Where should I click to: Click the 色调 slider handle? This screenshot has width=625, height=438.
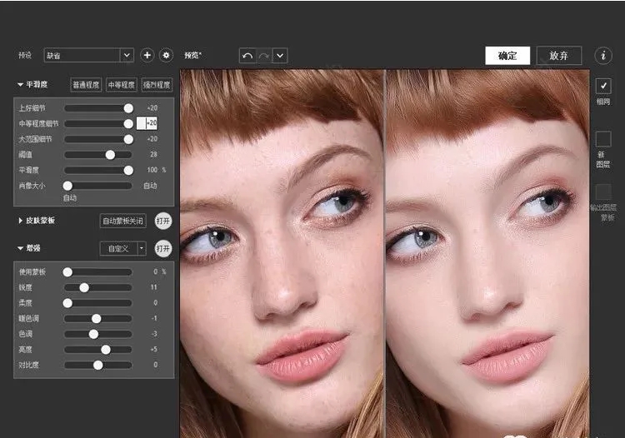tap(93, 334)
